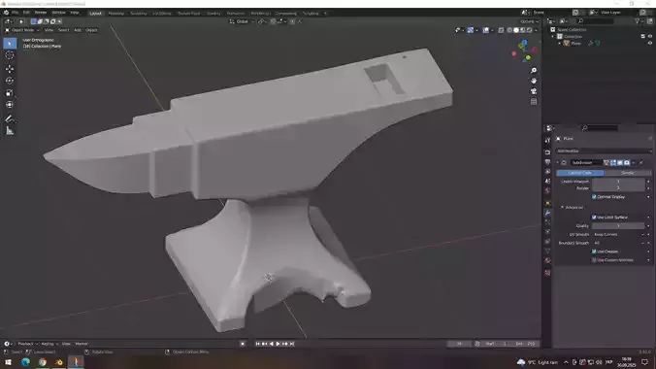Screen dimensions: 656x369
Task: Select the Cursor tool in the toolbar
Action: click(10, 55)
